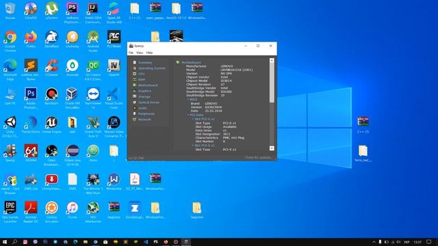Screen dimensions: 438x246
Task: Select the RAM section in Speccy
Action: point(142,79)
